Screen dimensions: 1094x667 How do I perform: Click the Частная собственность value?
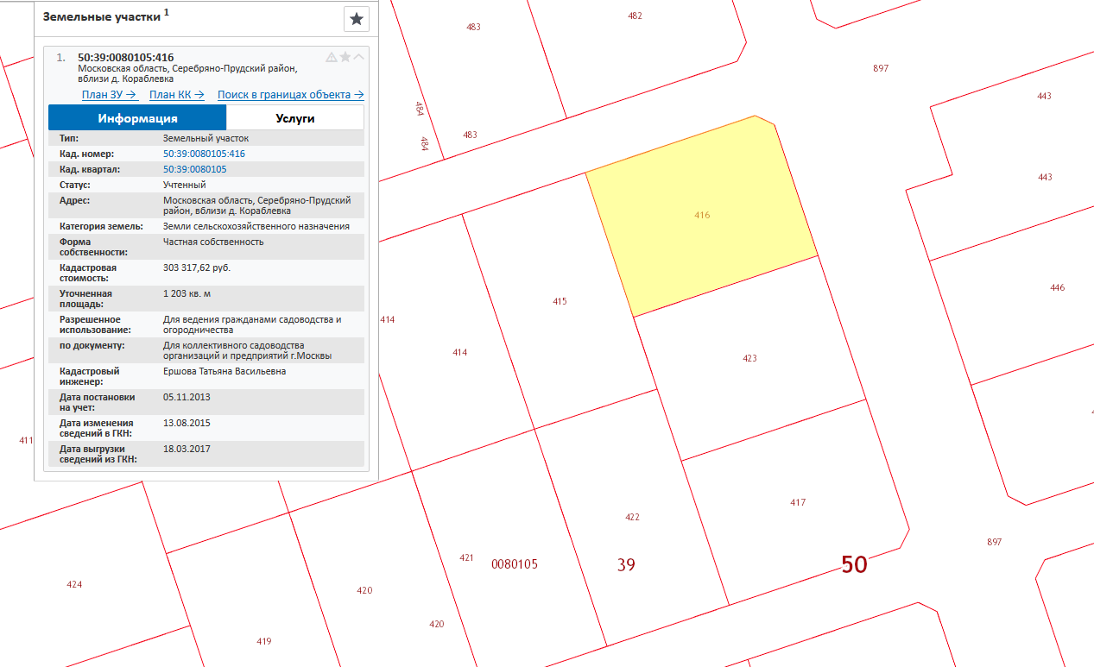tap(213, 242)
